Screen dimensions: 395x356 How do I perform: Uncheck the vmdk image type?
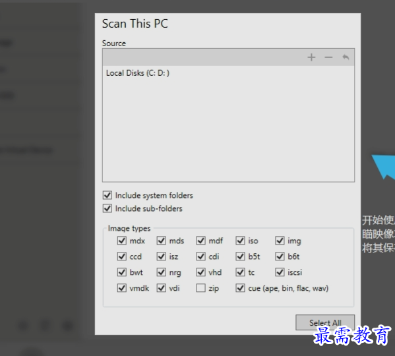[x=122, y=288]
